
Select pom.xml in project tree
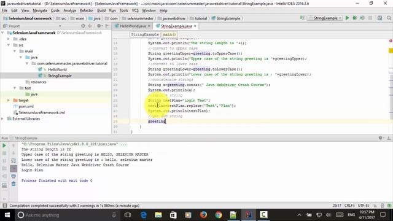[x=26, y=106]
